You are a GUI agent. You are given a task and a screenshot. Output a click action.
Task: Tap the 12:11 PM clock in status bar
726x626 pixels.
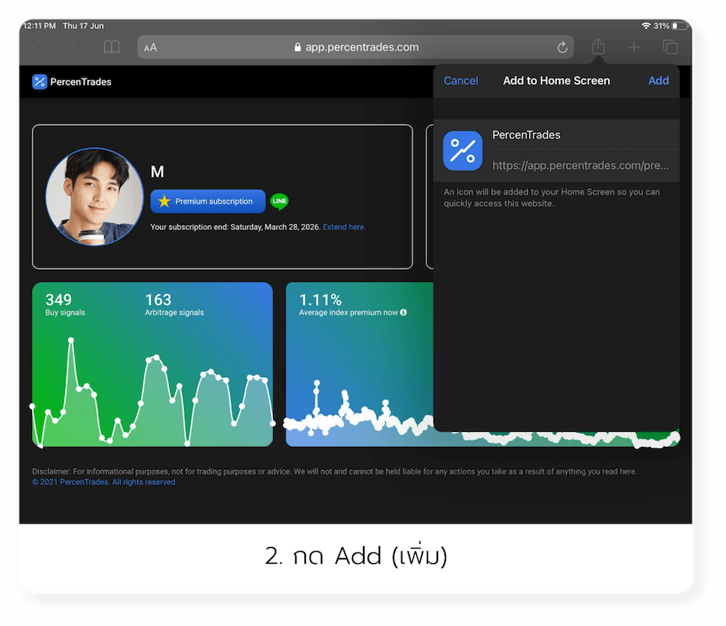[x=39, y=26]
